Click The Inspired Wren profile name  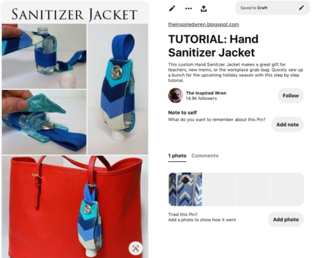[206, 93]
